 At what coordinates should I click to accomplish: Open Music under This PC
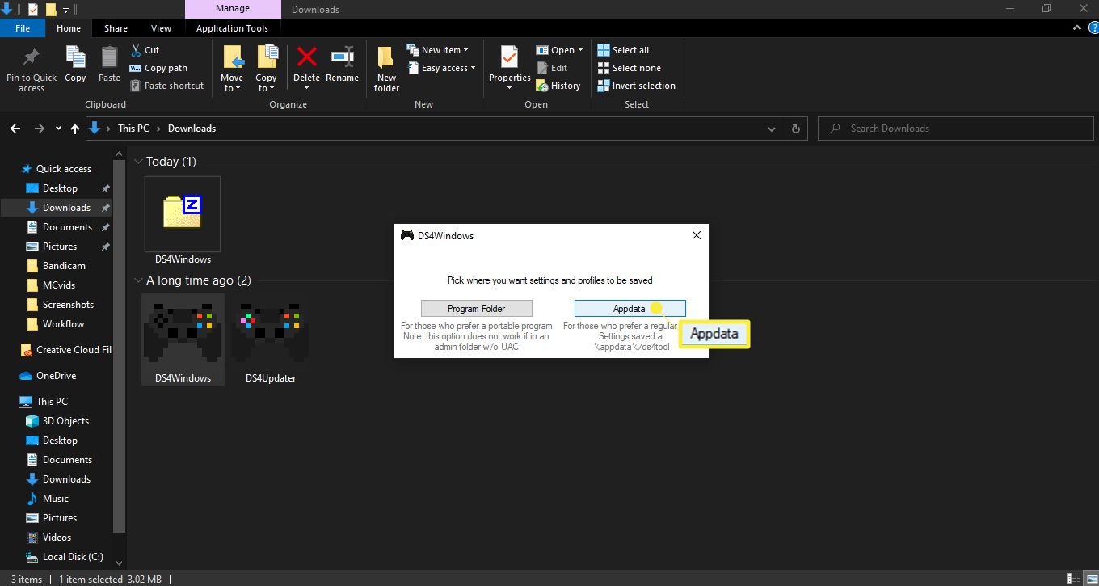pos(55,499)
